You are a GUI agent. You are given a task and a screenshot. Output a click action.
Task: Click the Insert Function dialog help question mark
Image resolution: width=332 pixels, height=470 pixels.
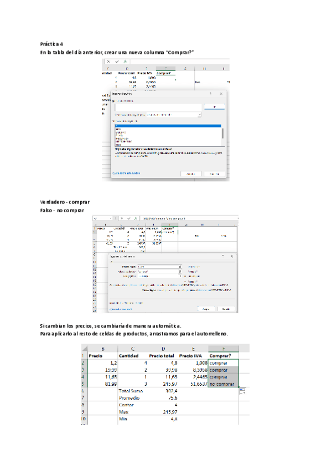coord(210,94)
